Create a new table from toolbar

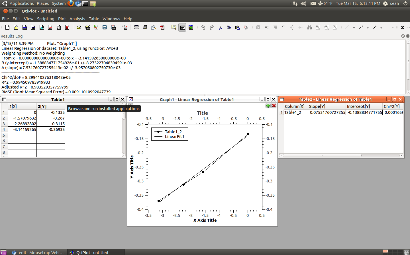(25, 27)
